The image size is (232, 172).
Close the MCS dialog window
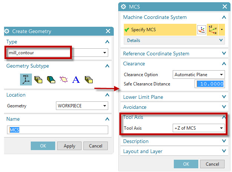click(x=225, y=7)
